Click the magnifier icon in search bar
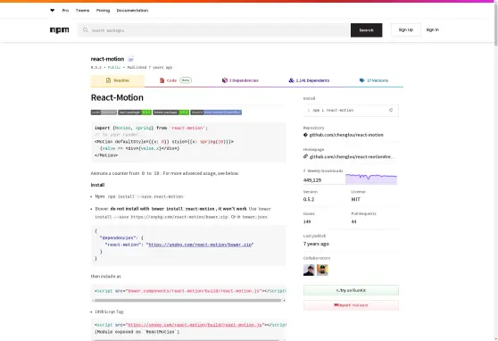This screenshot has height=341, width=498. pos(86,29)
